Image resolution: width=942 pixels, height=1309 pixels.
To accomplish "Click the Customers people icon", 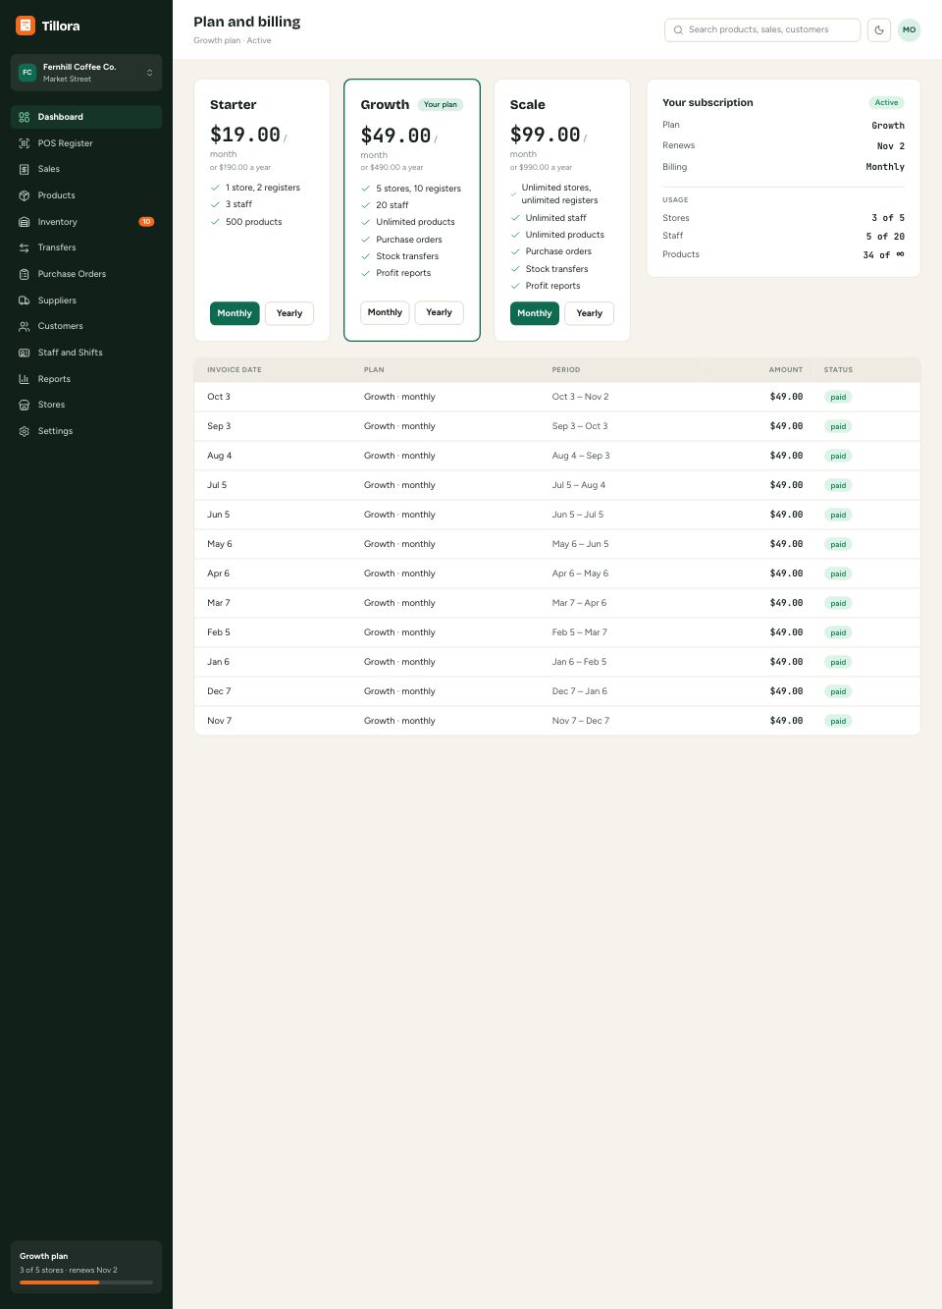I will pyautogui.click(x=25, y=326).
